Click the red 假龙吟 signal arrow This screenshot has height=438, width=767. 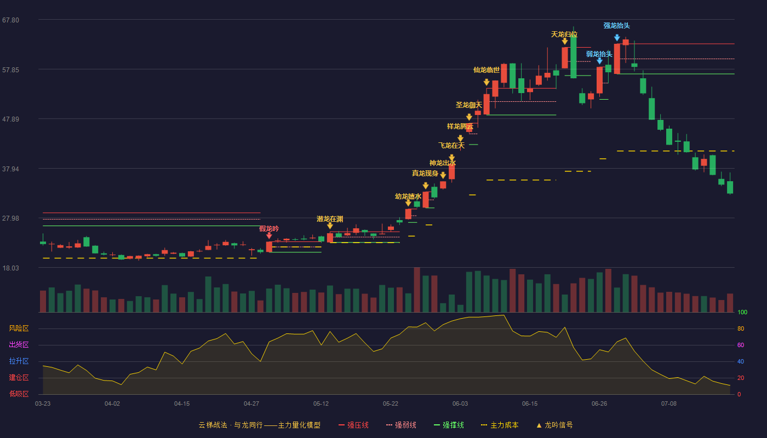click(269, 235)
